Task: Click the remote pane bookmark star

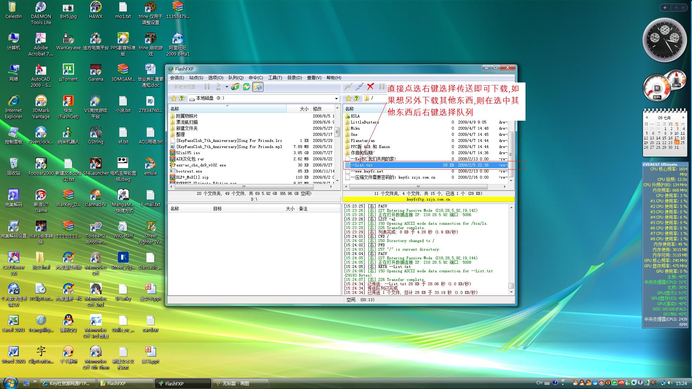Action: click(x=349, y=98)
